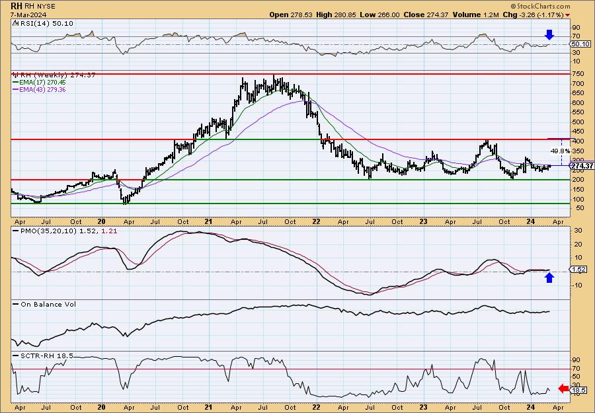Select the 'High 280.85' value
Image resolution: width=595 pixels, height=413 pixels.
(336, 15)
